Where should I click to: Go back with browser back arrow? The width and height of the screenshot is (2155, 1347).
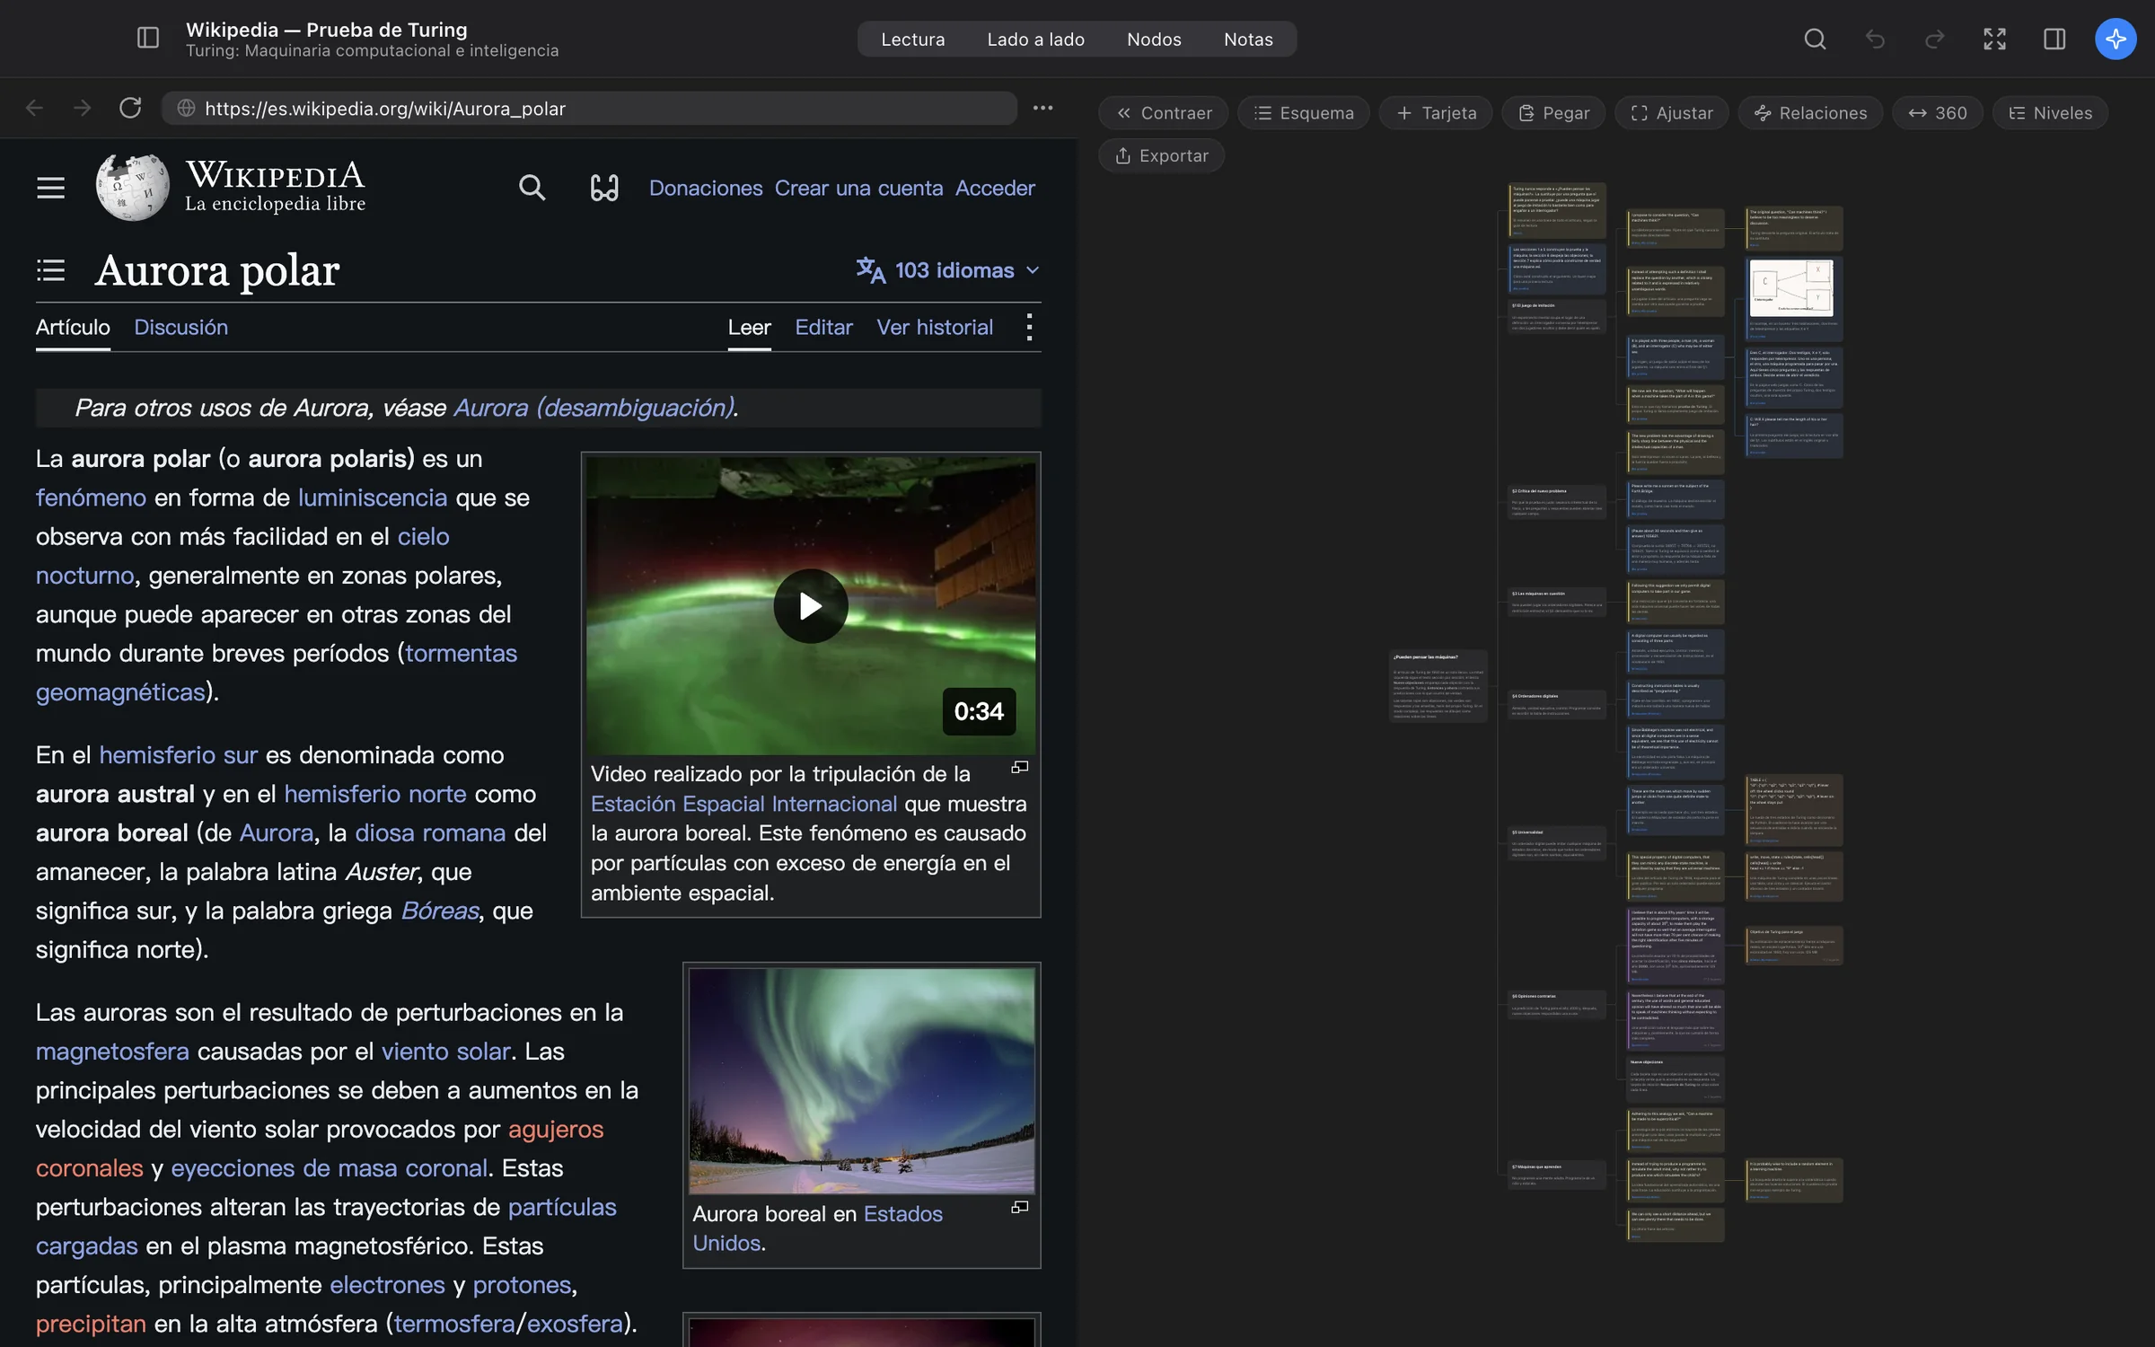pos(34,108)
